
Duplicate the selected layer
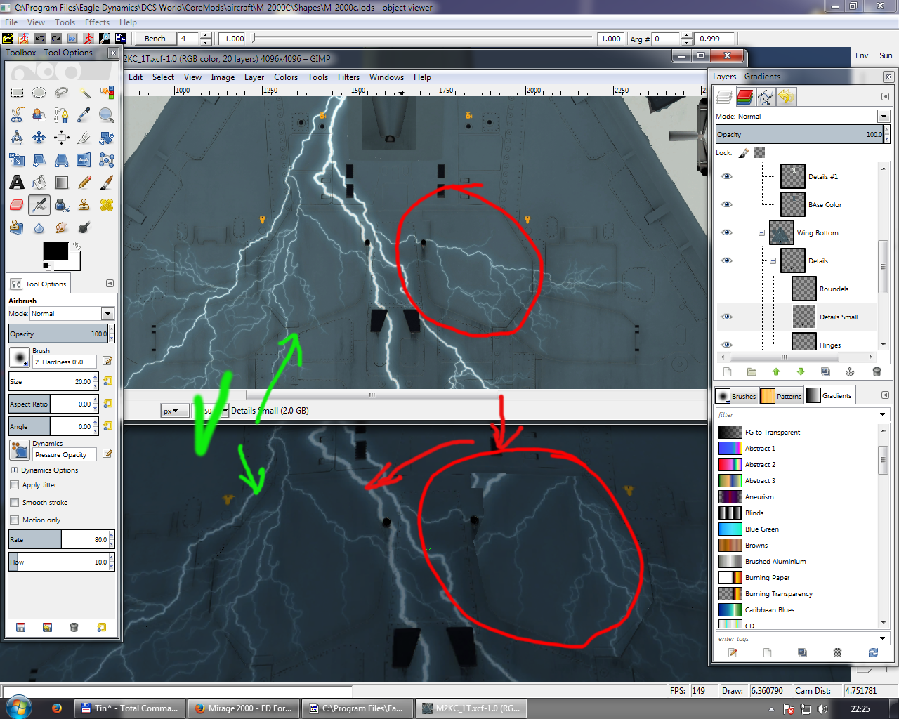pyautogui.click(x=825, y=371)
